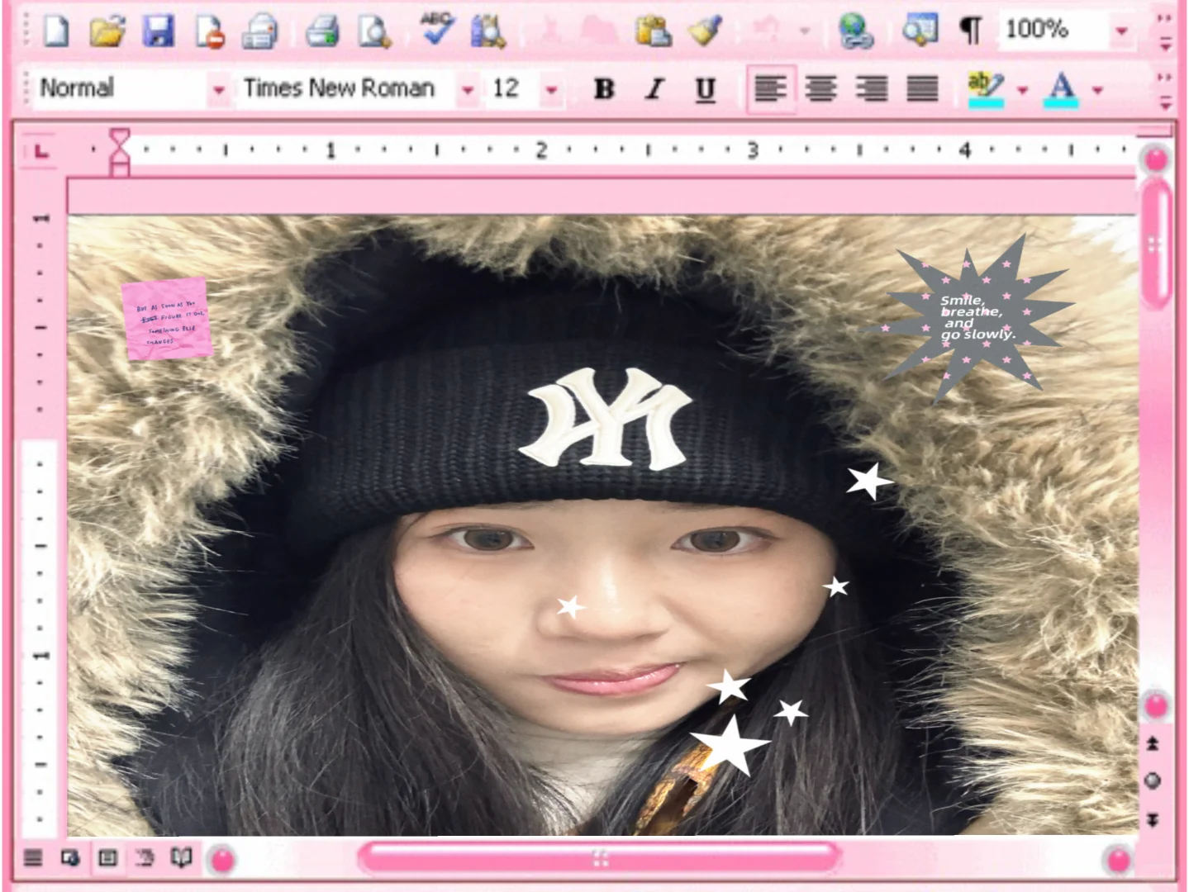Open the font color dropdown arrow
Screen dimensions: 1189x892
pos(1097,90)
